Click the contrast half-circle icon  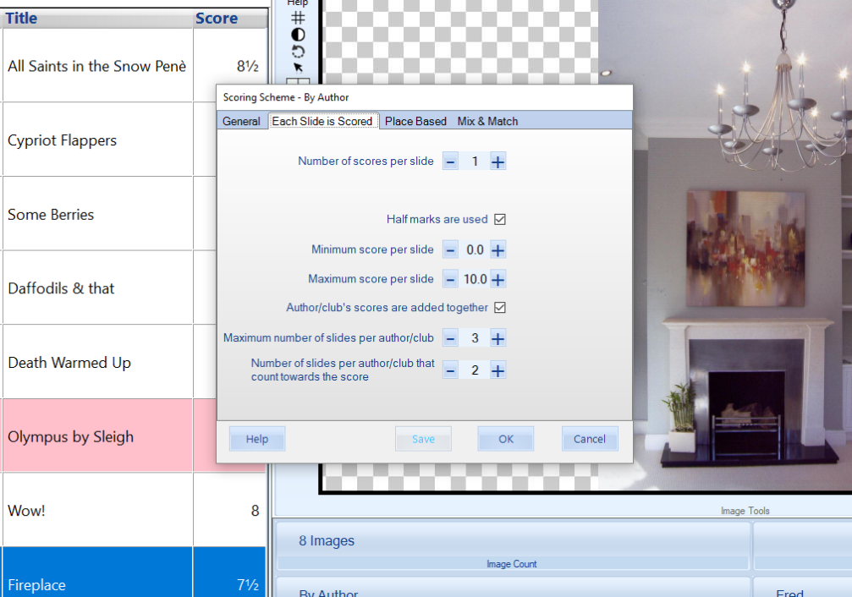(298, 35)
